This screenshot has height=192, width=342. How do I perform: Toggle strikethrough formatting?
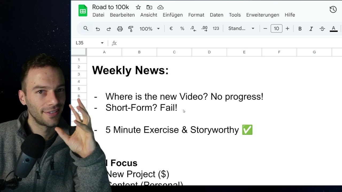point(322,29)
